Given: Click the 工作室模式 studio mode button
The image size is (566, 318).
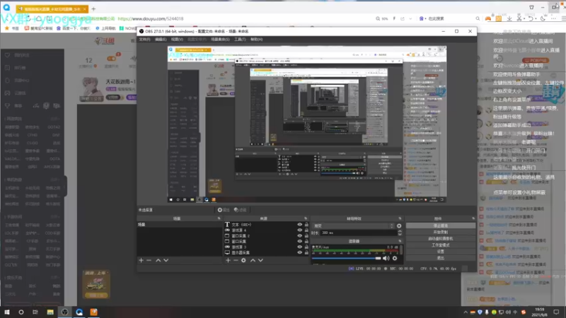Looking at the screenshot, I should point(440,245).
